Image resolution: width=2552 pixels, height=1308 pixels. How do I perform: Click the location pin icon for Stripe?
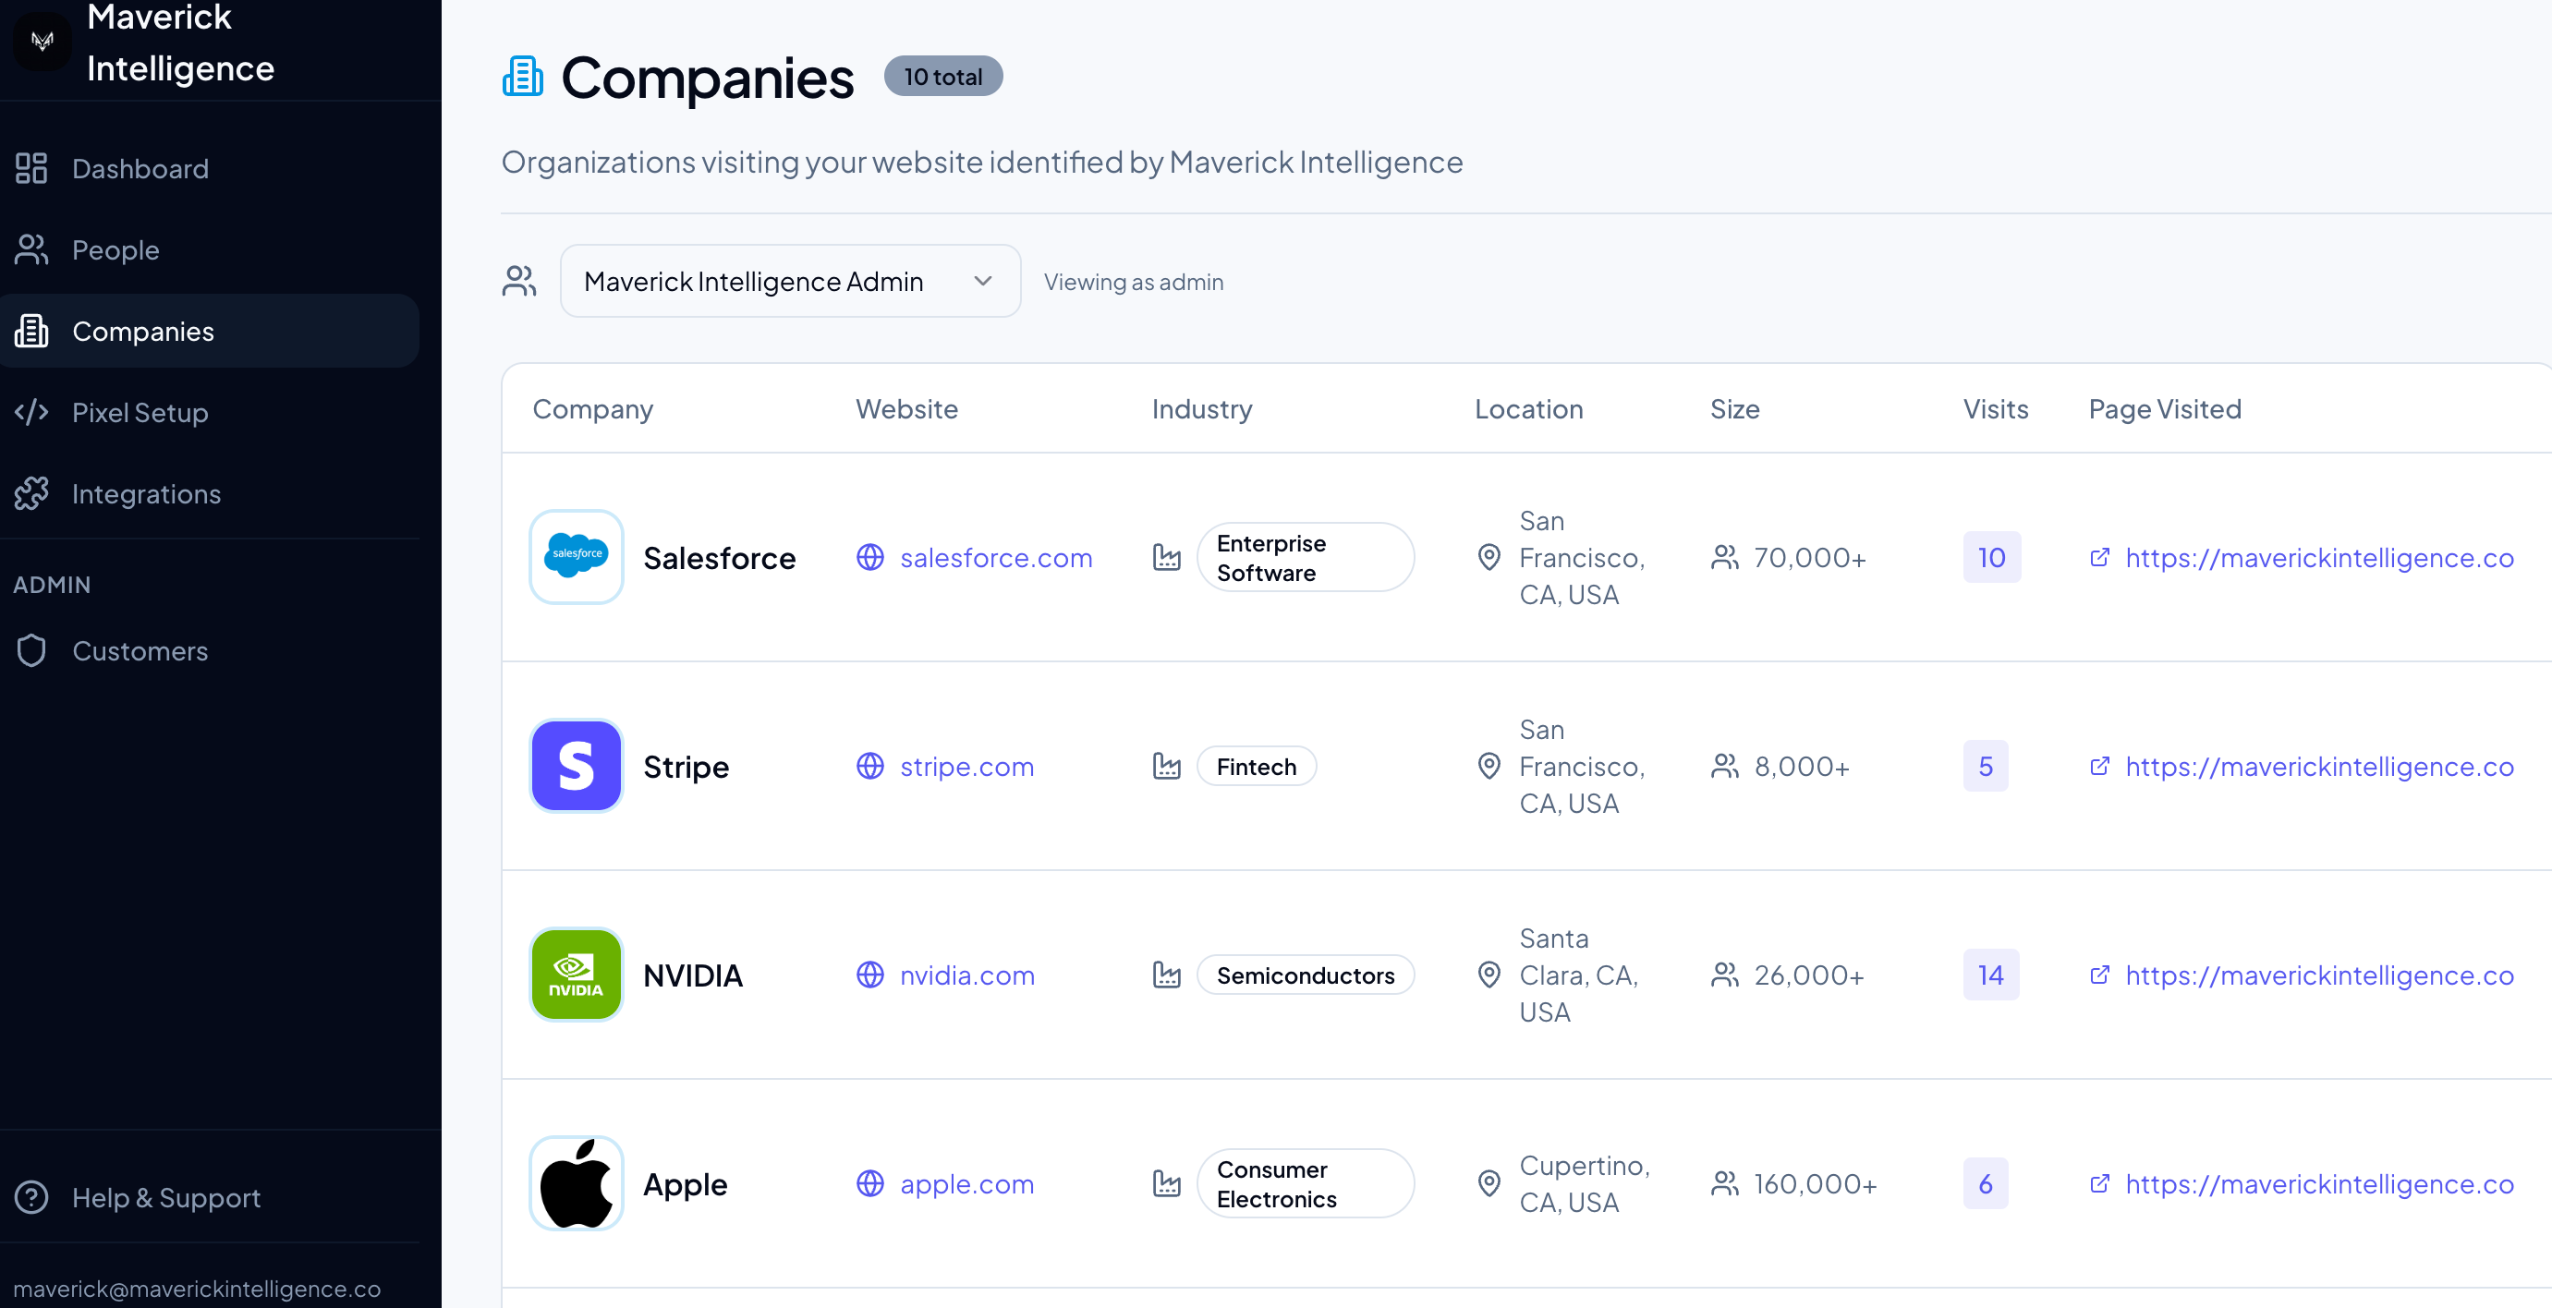1489,766
